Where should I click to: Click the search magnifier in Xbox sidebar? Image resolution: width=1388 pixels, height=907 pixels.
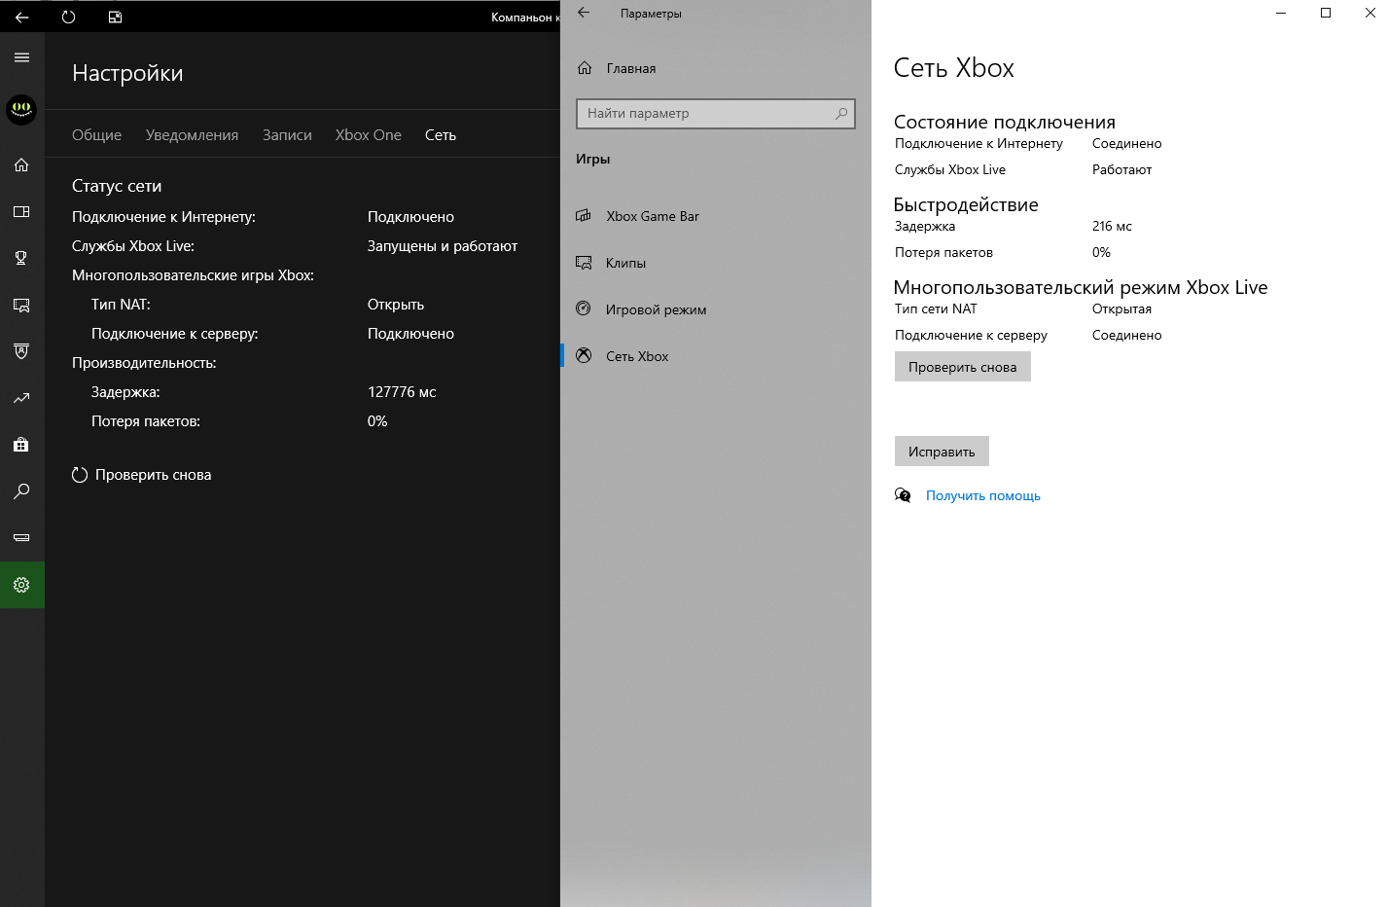pos(21,491)
